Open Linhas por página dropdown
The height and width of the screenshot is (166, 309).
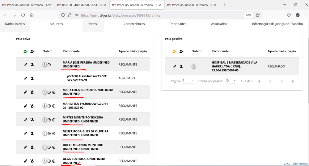click(231, 81)
